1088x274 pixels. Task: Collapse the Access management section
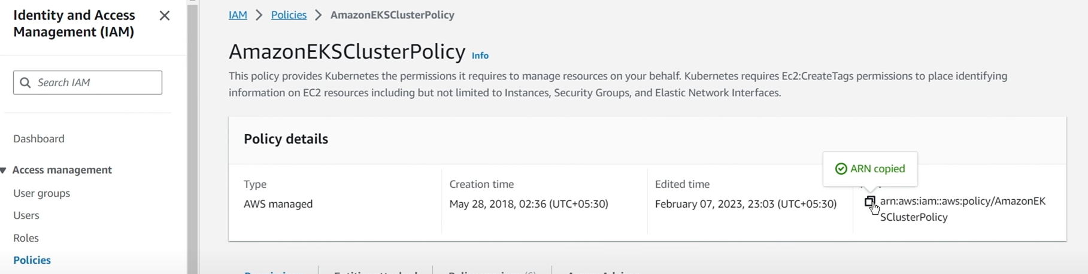4,171
